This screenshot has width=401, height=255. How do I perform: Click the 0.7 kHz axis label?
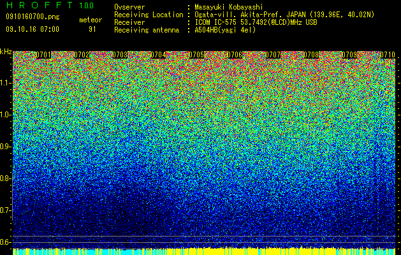coord(6,210)
